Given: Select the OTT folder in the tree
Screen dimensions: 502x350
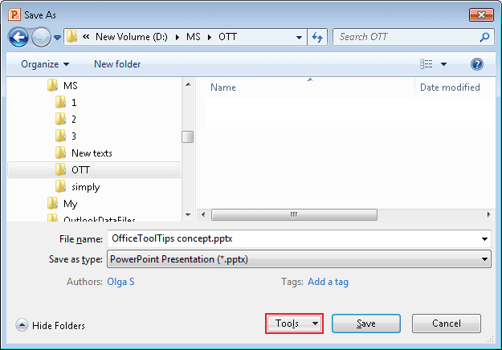Looking at the screenshot, I should click(x=94, y=170).
